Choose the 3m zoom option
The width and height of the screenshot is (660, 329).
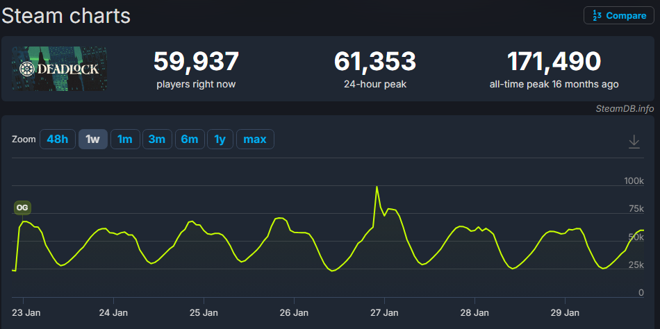157,140
